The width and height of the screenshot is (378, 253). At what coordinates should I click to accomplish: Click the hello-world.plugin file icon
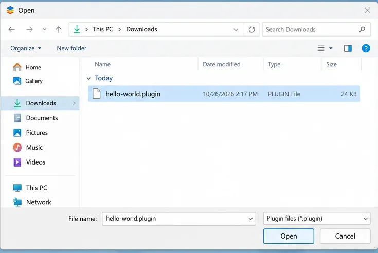point(97,94)
